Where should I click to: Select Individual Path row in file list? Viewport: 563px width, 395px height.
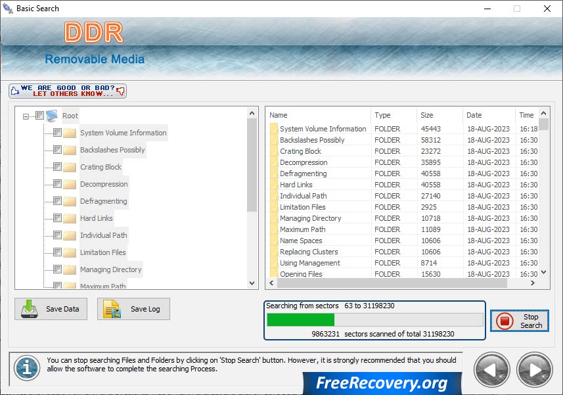(x=403, y=196)
